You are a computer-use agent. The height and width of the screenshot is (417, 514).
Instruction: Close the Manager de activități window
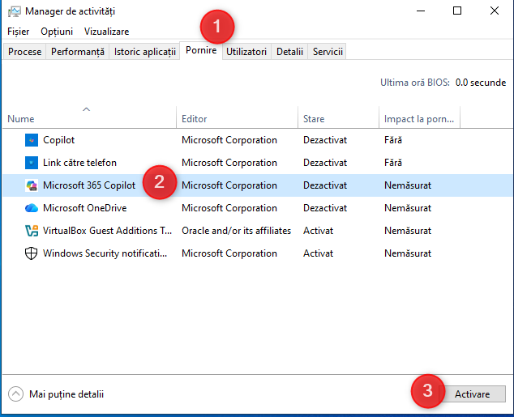tap(495, 11)
